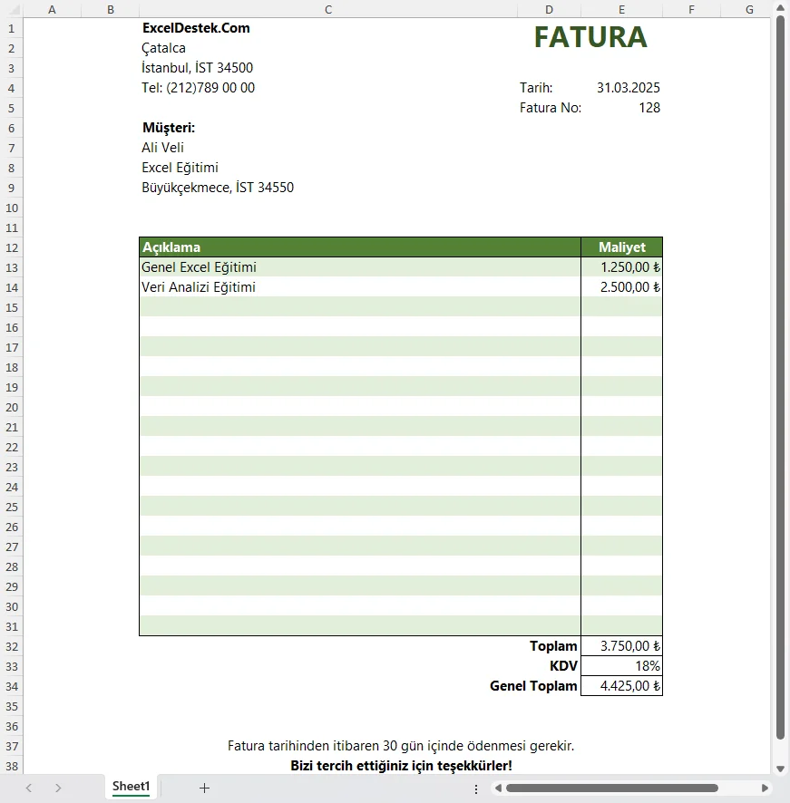Select column header E
Image resolution: width=790 pixels, height=803 pixels.
coord(621,10)
